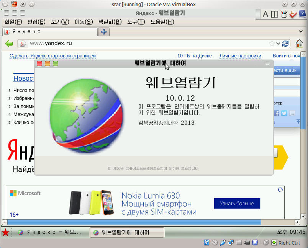Screen dimensions: 308x248
Task: Click the green back arrow button
Action: (9, 44)
